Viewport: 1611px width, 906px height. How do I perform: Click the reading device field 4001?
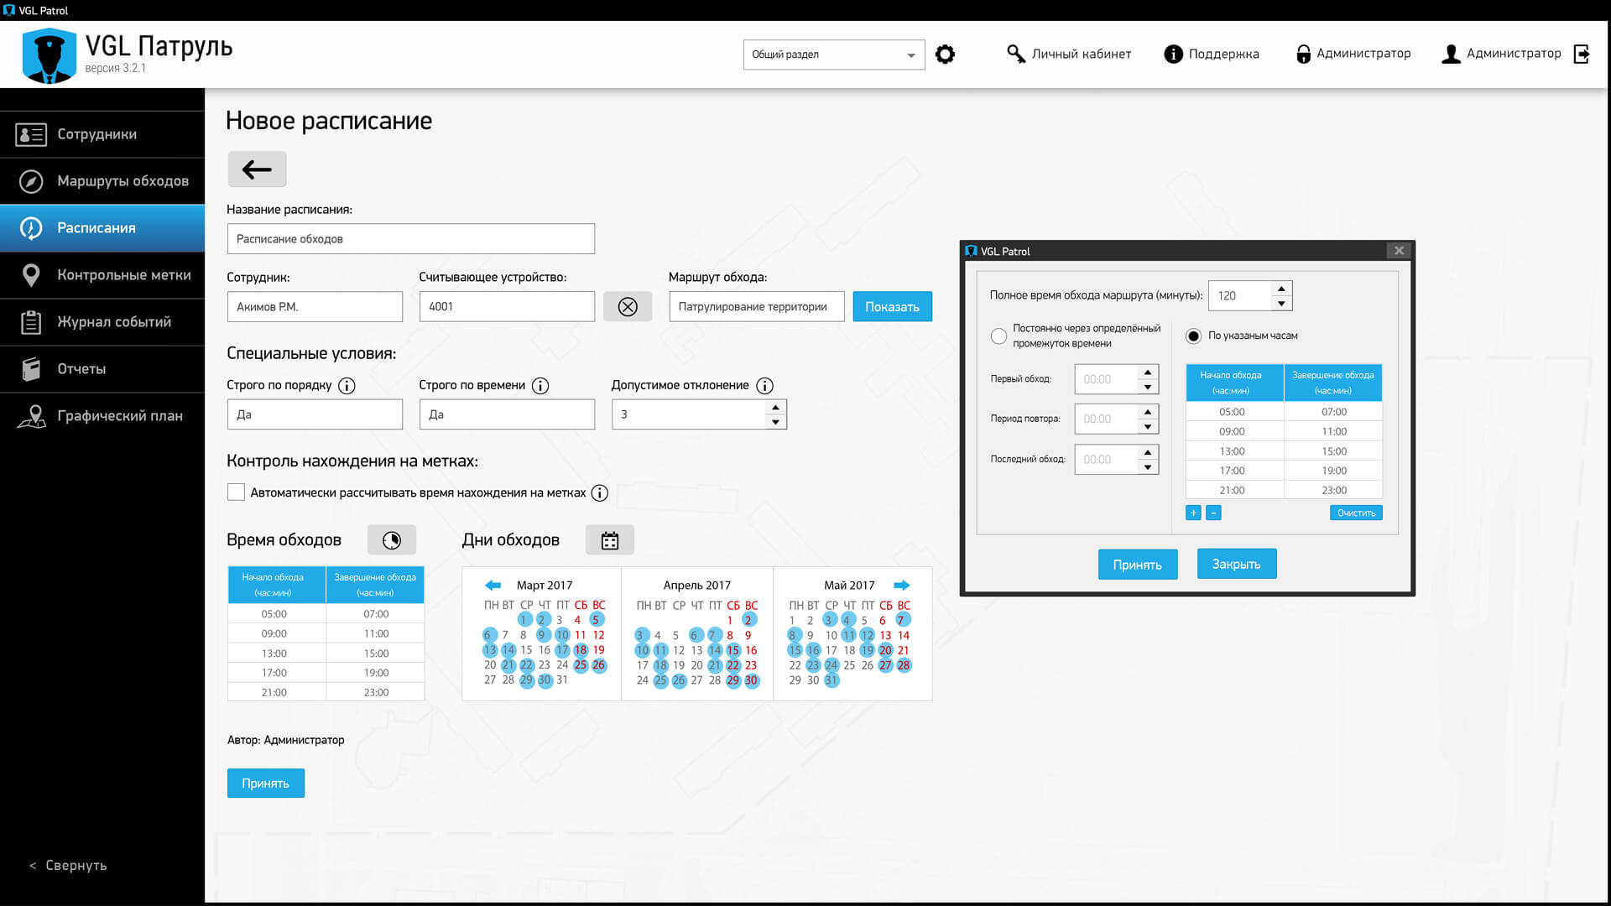[x=507, y=307]
